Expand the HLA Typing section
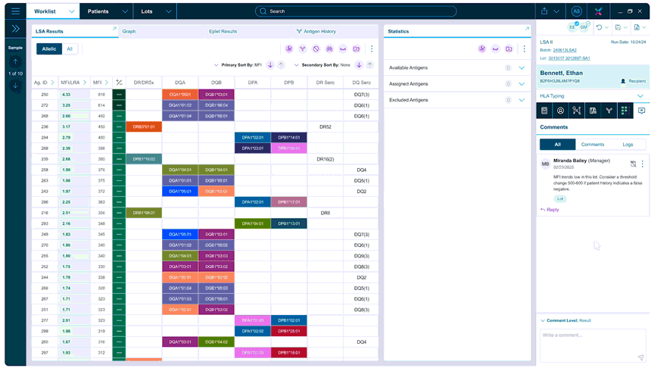 [x=640, y=96]
